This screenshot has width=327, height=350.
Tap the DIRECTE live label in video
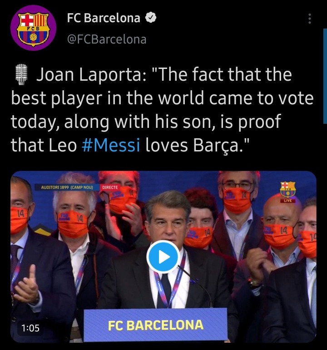tap(110, 187)
